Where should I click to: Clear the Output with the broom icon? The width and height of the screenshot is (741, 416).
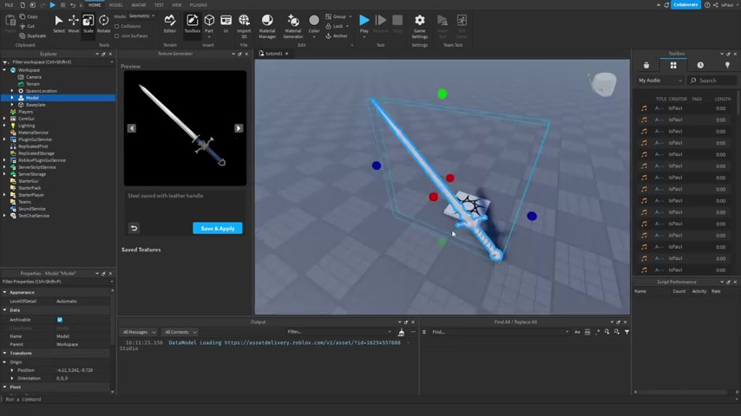click(401, 332)
